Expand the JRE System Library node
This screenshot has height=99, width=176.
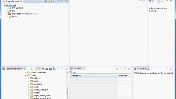pos(7,14)
